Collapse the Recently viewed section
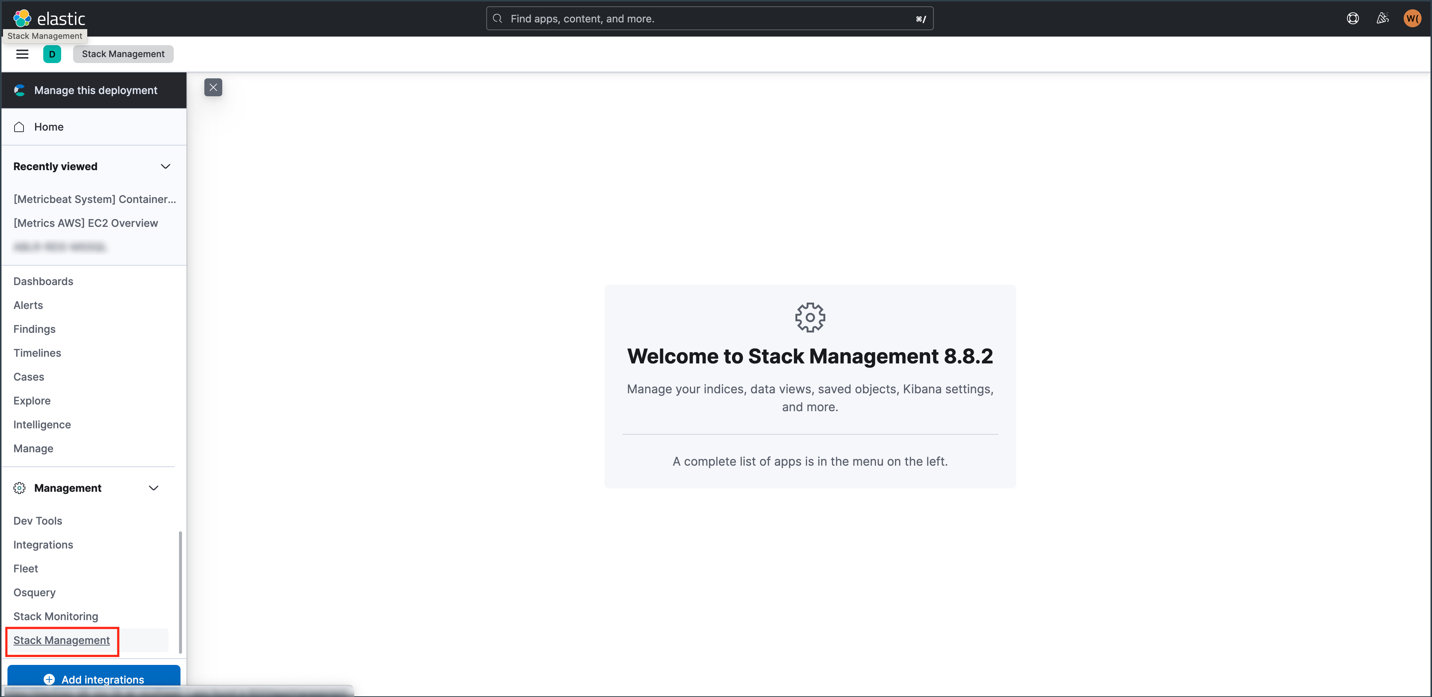Image resolution: width=1432 pixels, height=697 pixels. click(165, 166)
